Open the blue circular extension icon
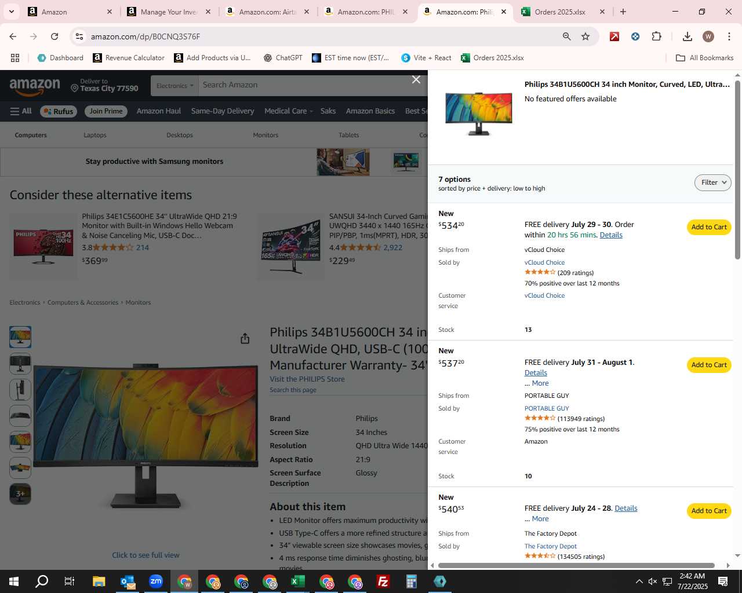 [635, 36]
